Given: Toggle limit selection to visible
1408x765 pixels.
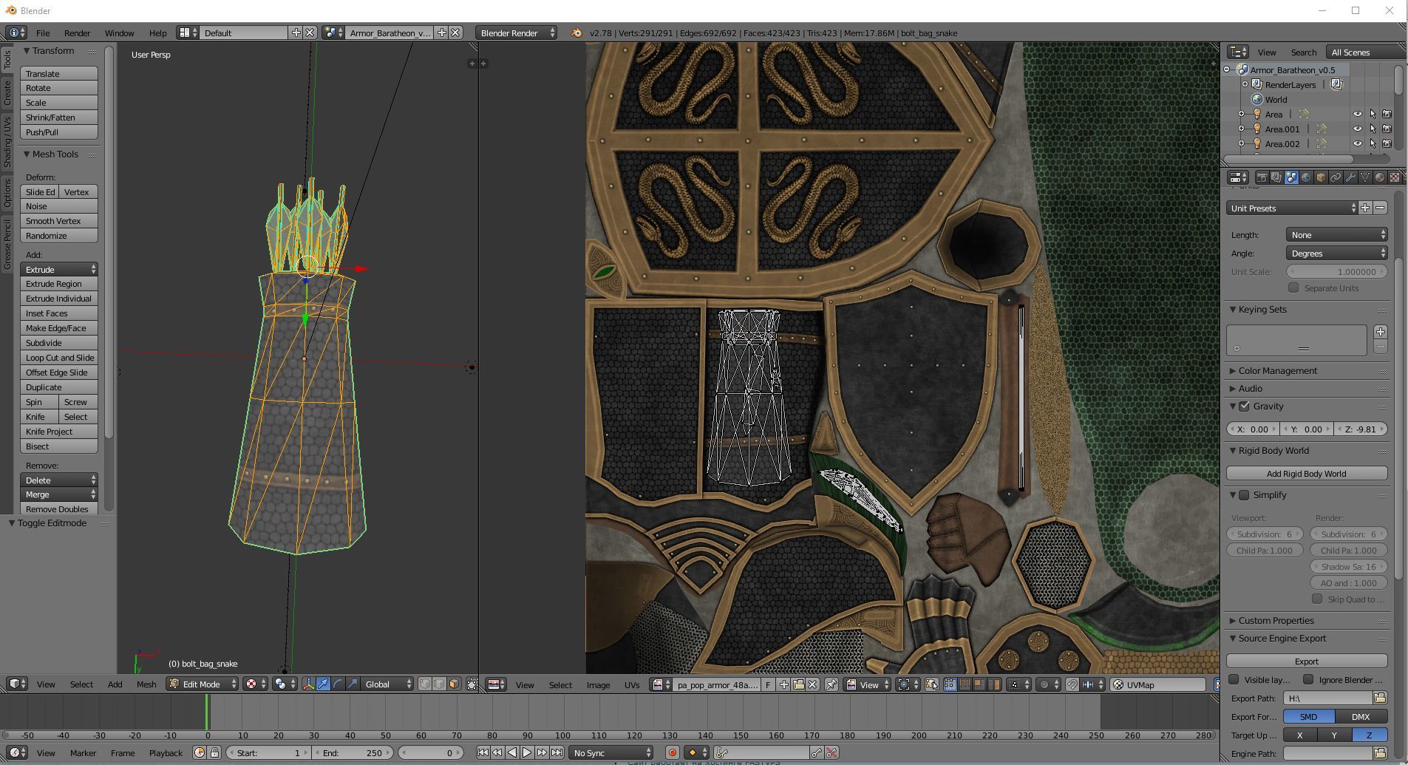Looking at the screenshot, I should [472, 684].
